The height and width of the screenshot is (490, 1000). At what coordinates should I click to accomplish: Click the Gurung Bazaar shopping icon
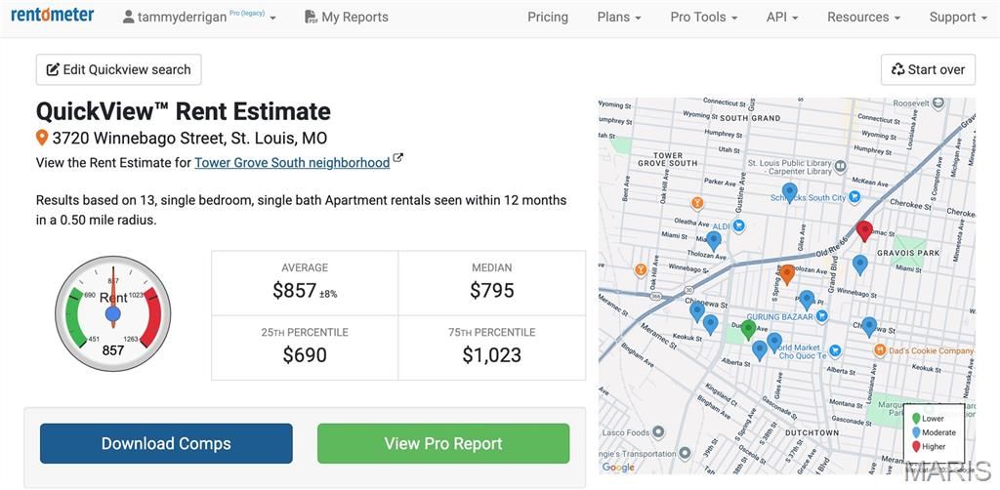tap(821, 316)
